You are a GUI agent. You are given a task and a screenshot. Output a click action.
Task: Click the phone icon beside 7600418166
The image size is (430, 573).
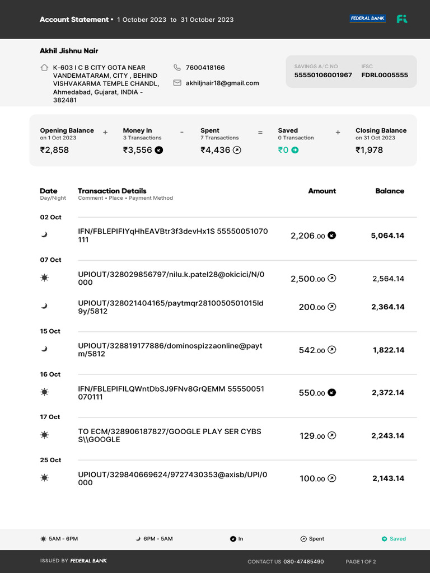(x=177, y=68)
